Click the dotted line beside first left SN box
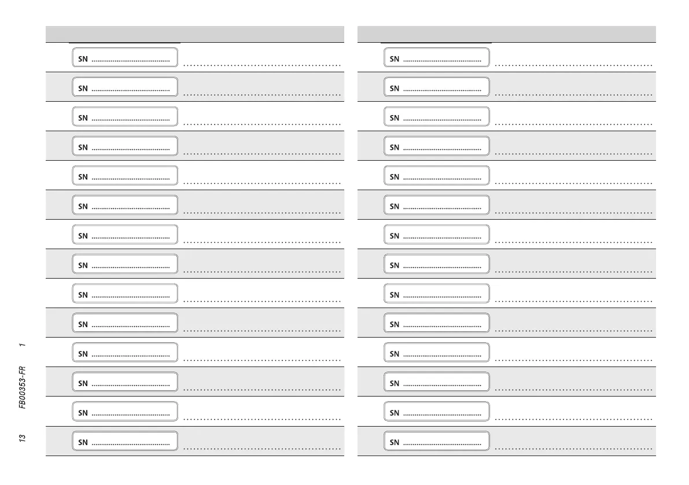This screenshot has height=485, width=689. click(x=262, y=66)
